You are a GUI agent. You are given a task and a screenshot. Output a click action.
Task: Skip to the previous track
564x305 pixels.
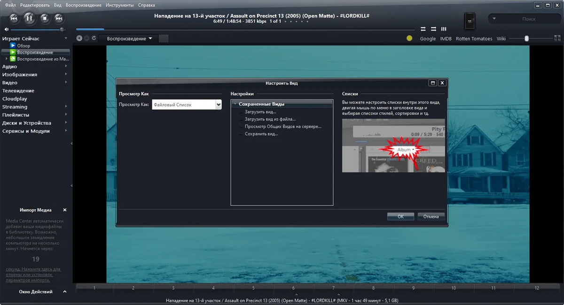click(14, 18)
